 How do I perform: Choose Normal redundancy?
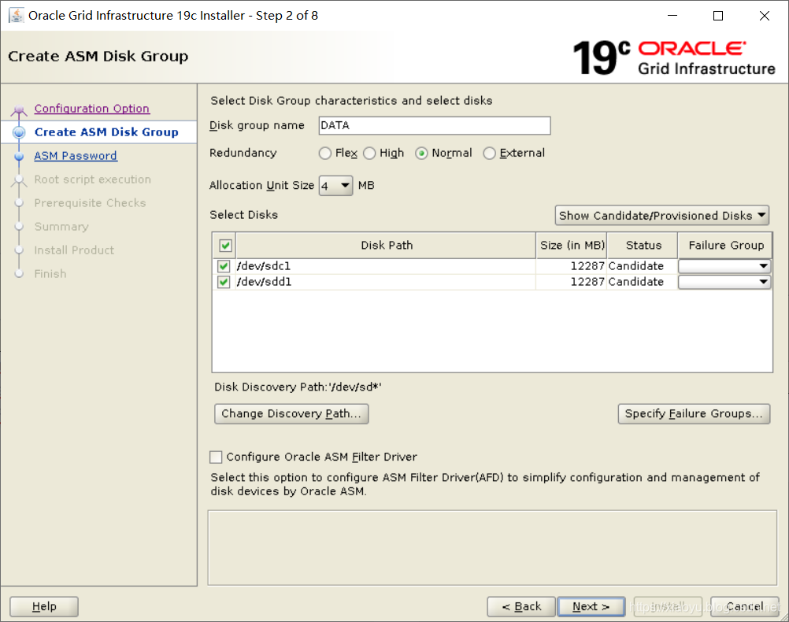[x=421, y=153]
